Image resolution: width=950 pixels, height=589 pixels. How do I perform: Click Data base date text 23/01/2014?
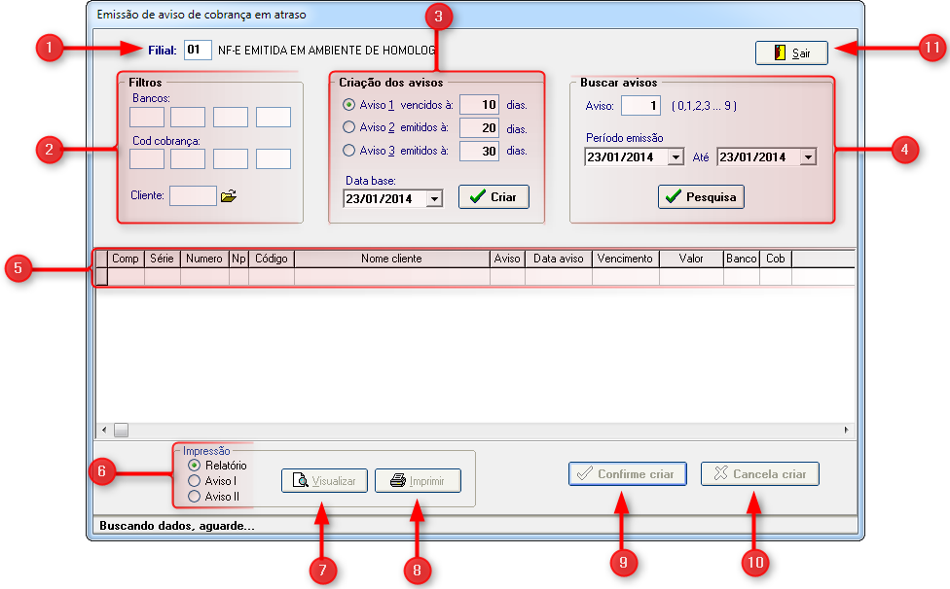(379, 199)
